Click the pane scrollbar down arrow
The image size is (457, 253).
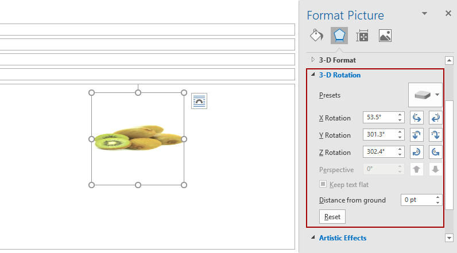point(449,238)
